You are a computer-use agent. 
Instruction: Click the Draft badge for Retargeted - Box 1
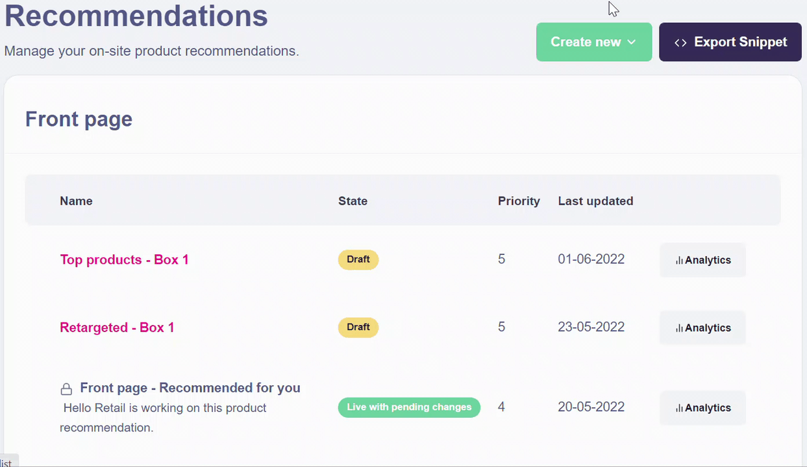(358, 328)
